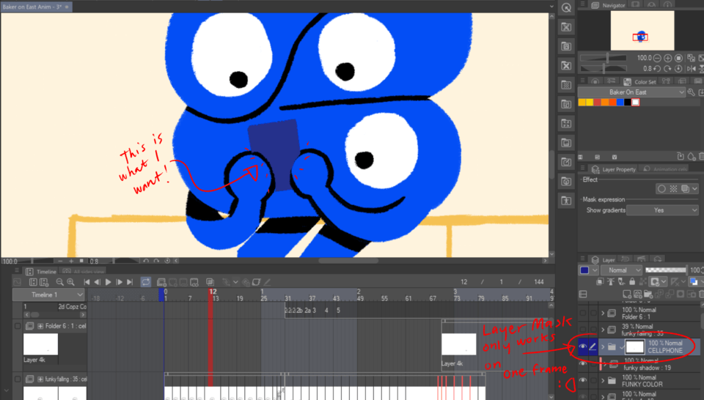Screen dimensions: 704x400
Task: Step to the next frame
Action: pyautogui.click(x=119, y=282)
